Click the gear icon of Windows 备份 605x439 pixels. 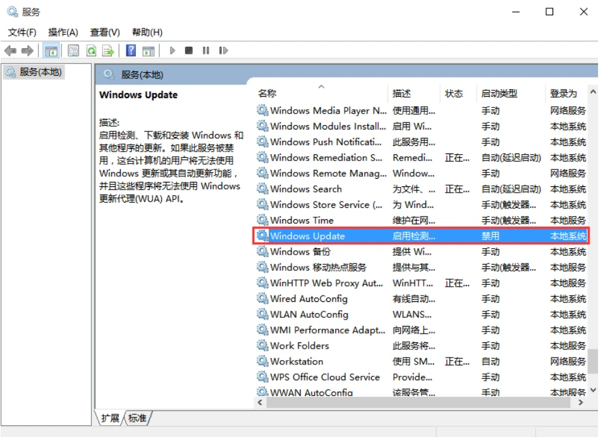tap(262, 251)
